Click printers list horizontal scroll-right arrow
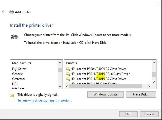Viewport: 162px width, 120px height. click(149, 86)
